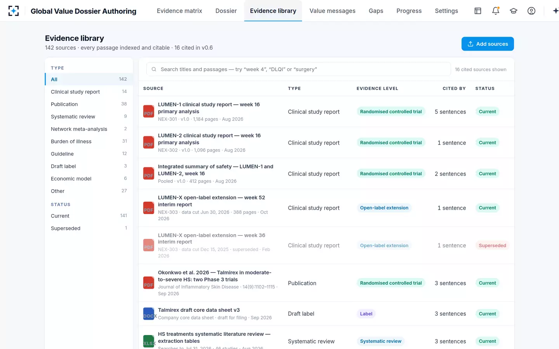559x349 pixels.
Task: Open the sparkle assistant icon
Action: click(x=556, y=11)
